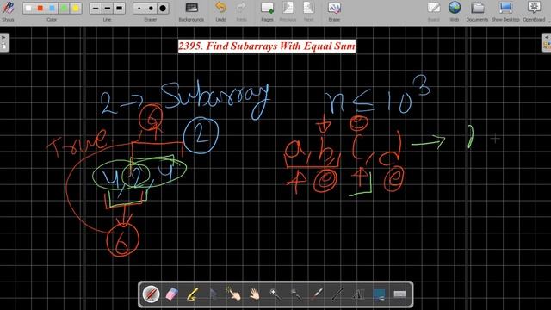Pick the red pen color

[40, 8]
